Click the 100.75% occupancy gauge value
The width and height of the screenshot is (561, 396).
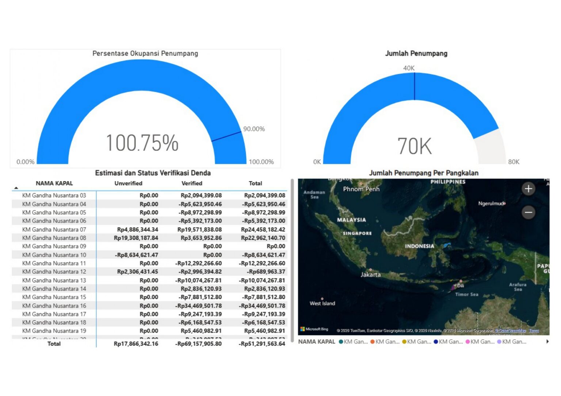[142, 143]
